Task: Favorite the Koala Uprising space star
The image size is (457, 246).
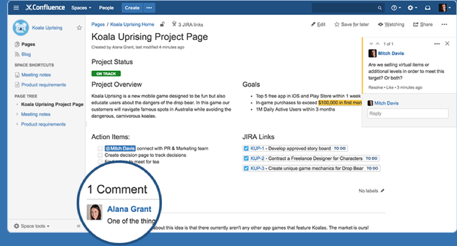Action: pyautogui.click(x=79, y=28)
